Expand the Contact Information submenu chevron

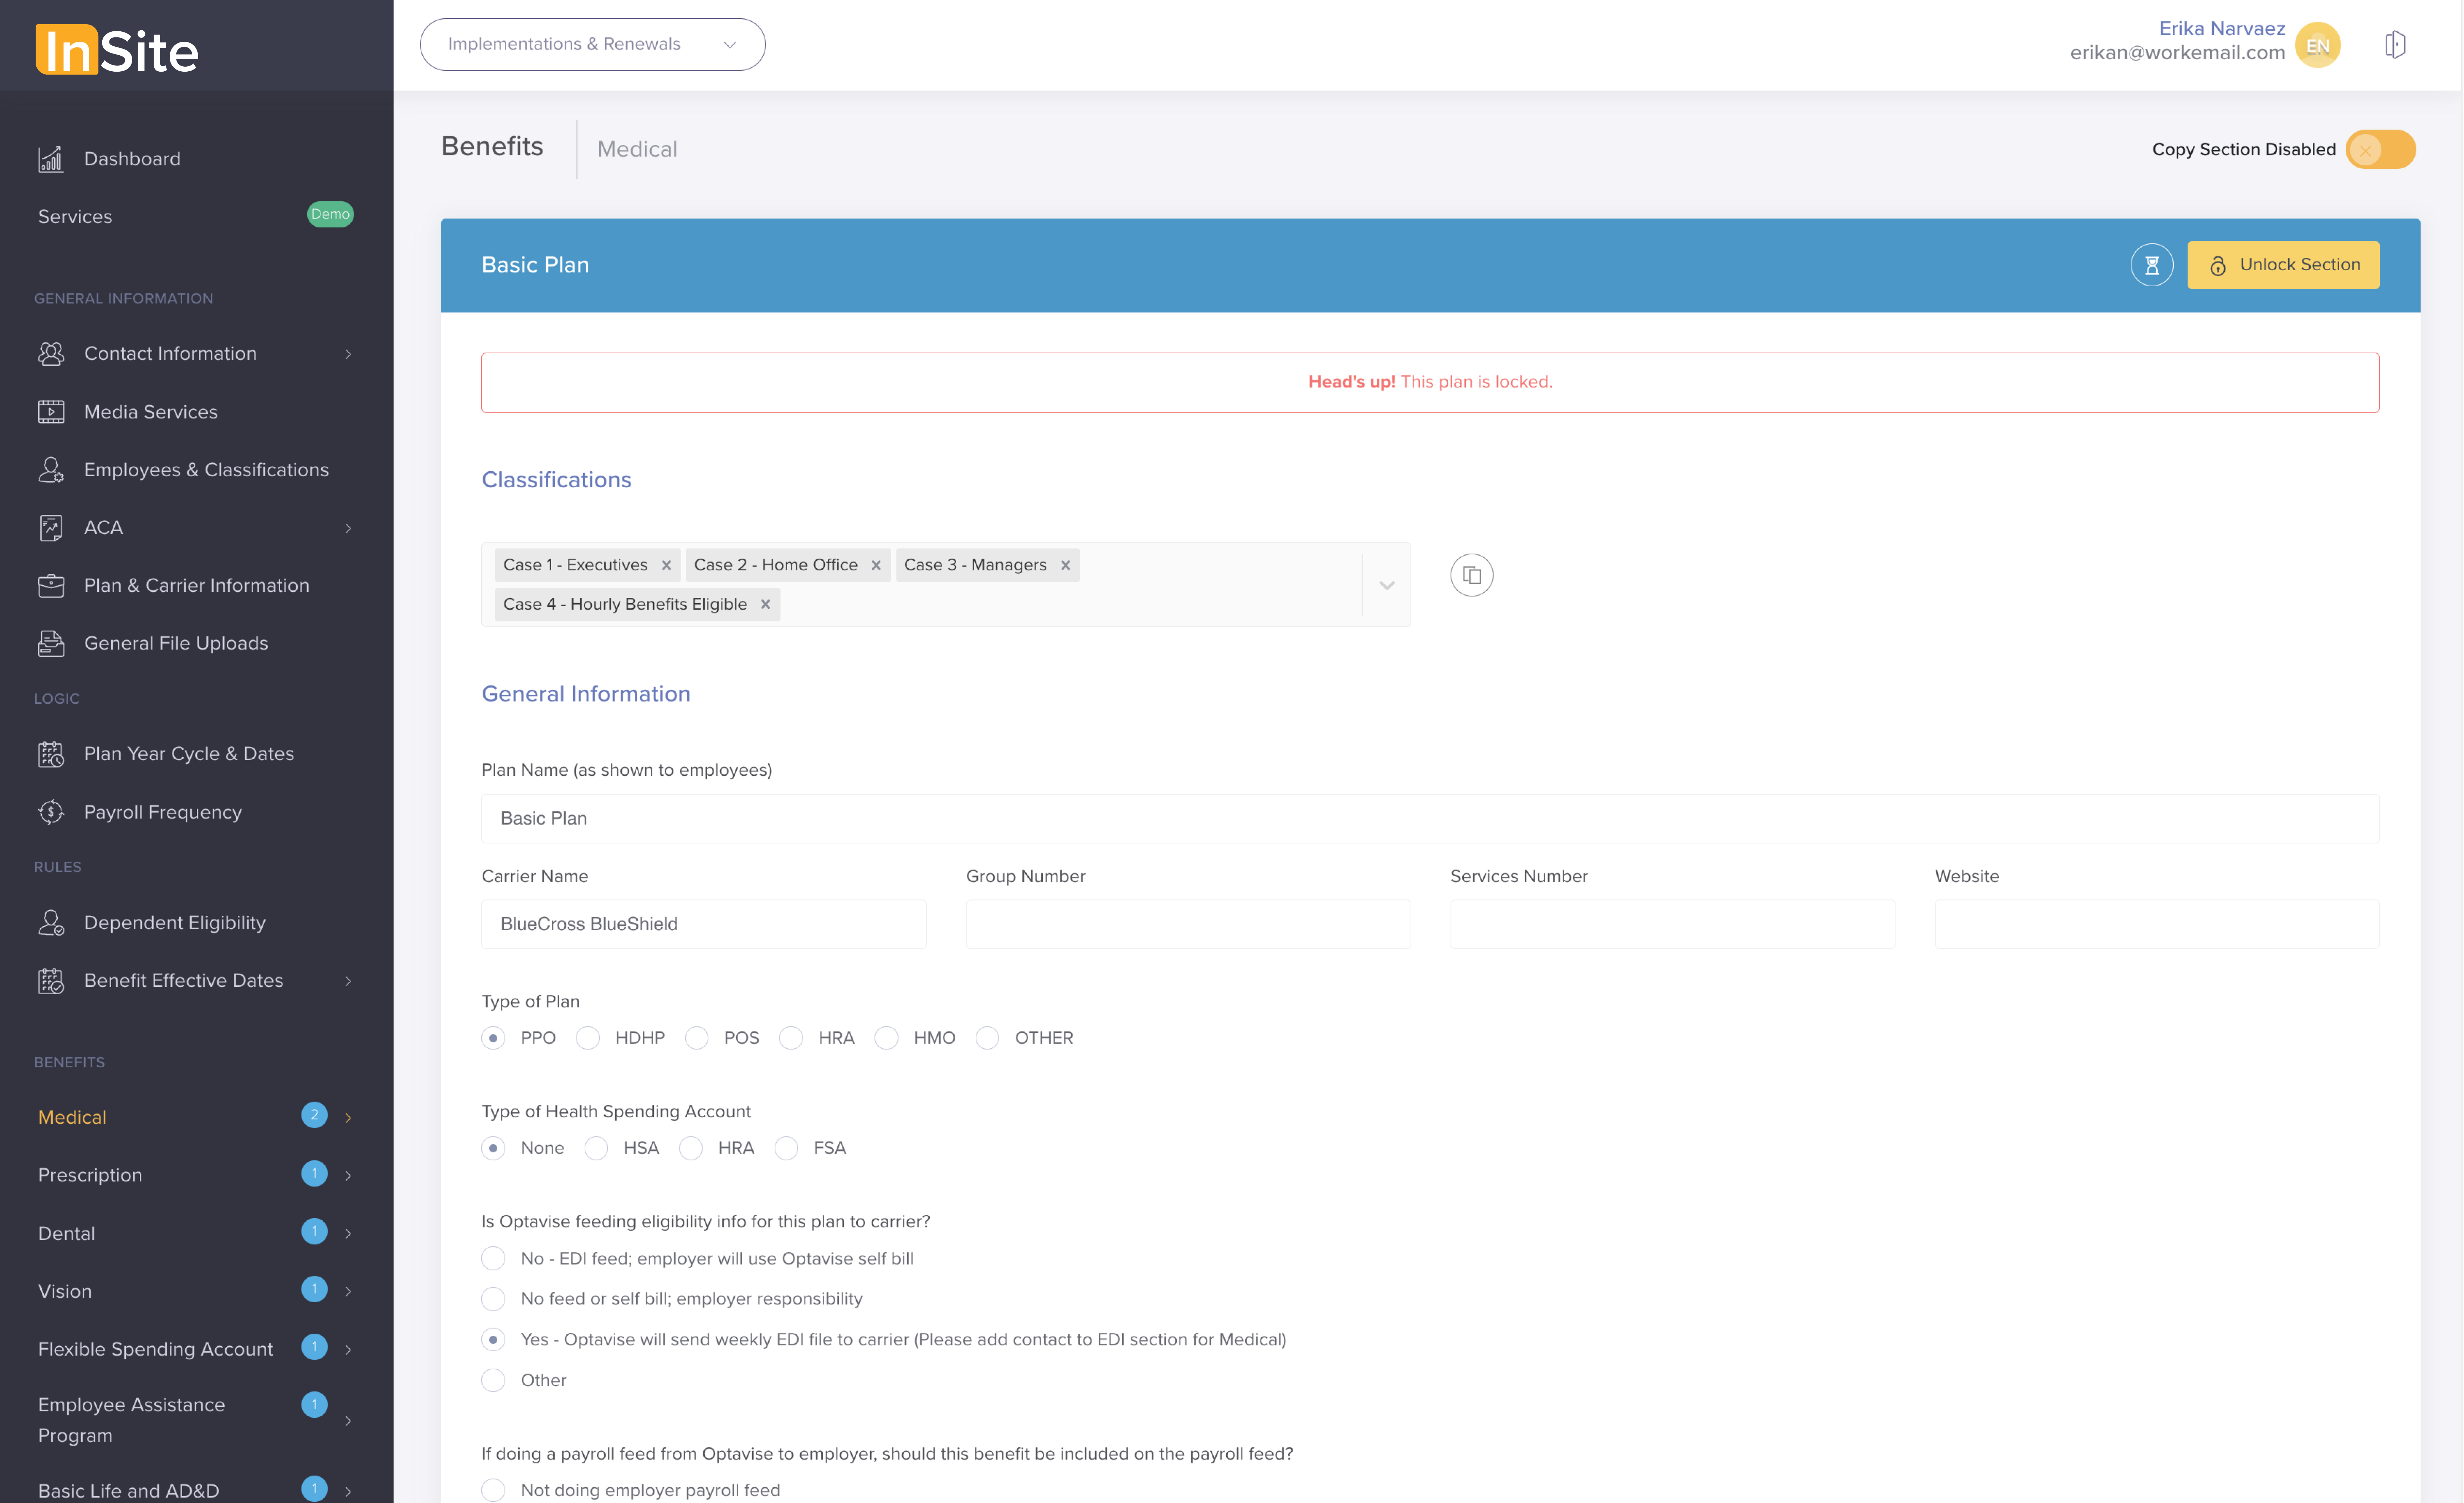click(348, 354)
